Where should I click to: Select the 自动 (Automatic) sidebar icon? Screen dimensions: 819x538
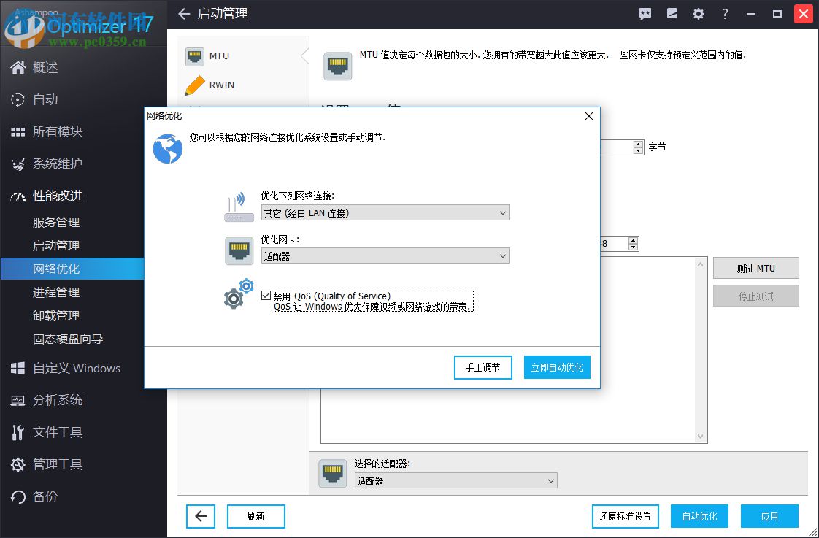[x=18, y=99]
